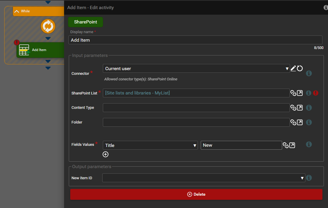The width and height of the screenshot is (328, 208).
Task: Open expression editor for Fields Values
Action: (292, 145)
